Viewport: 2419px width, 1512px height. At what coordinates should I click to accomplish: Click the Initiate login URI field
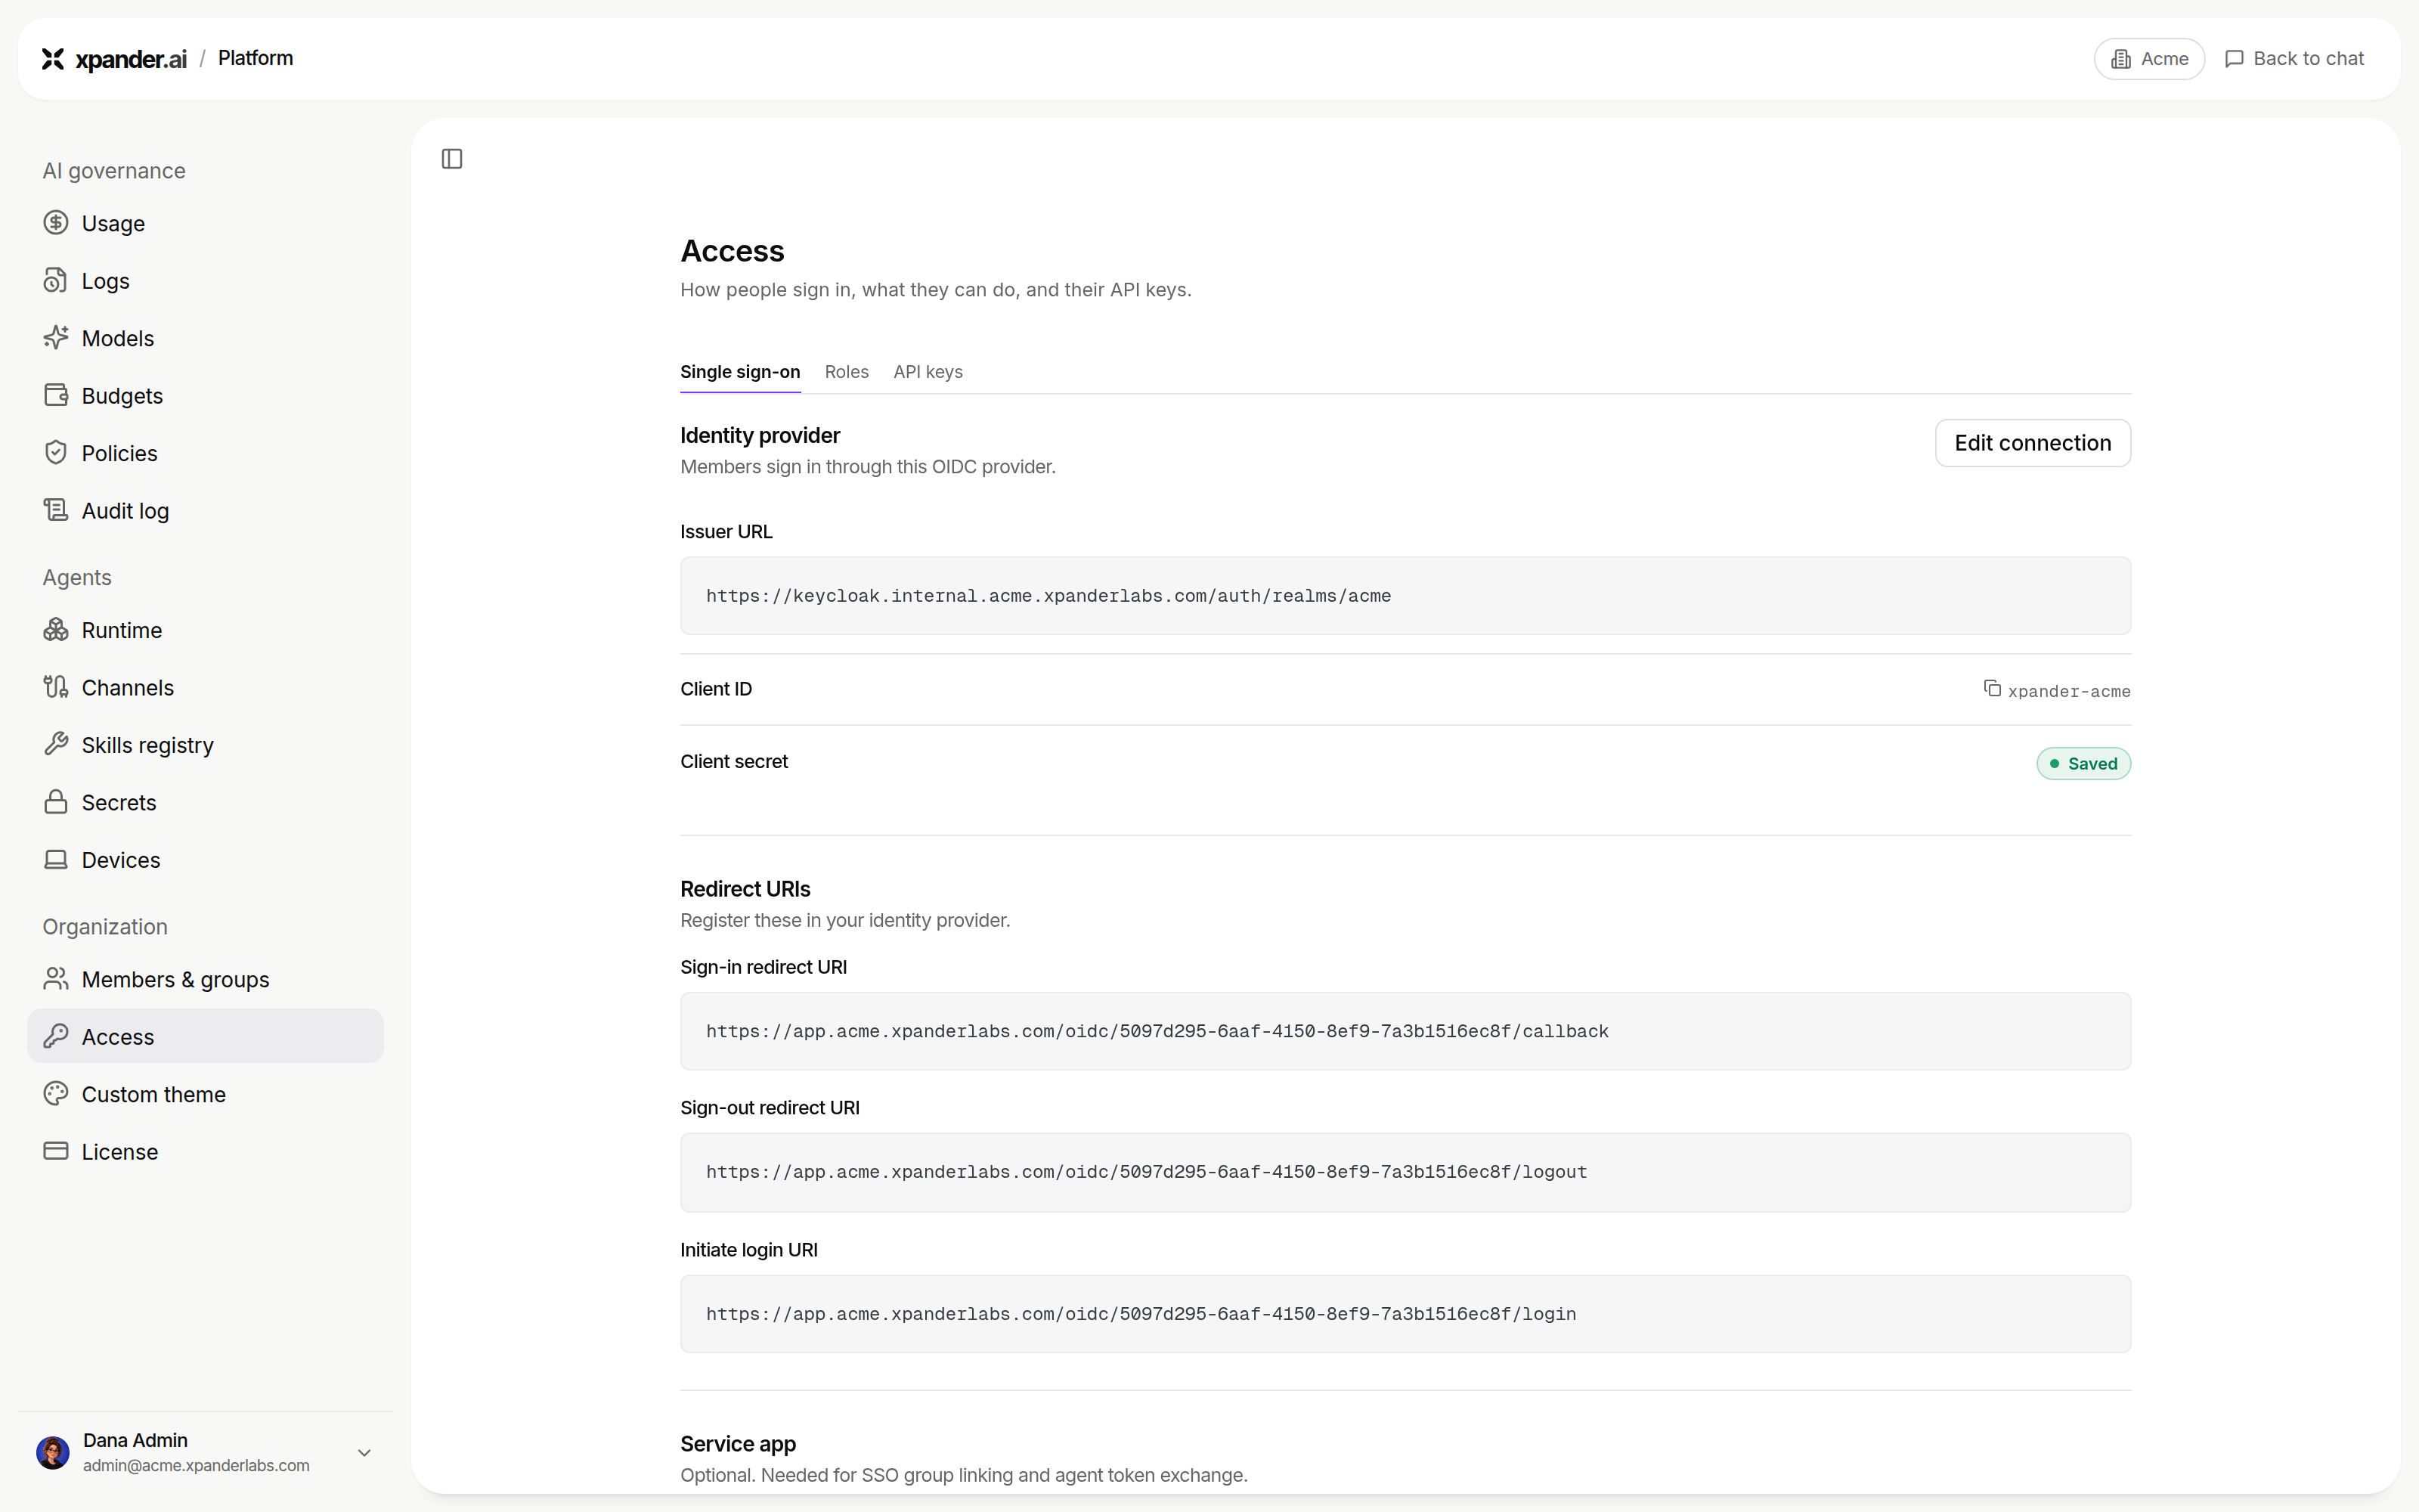pos(1405,1314)
